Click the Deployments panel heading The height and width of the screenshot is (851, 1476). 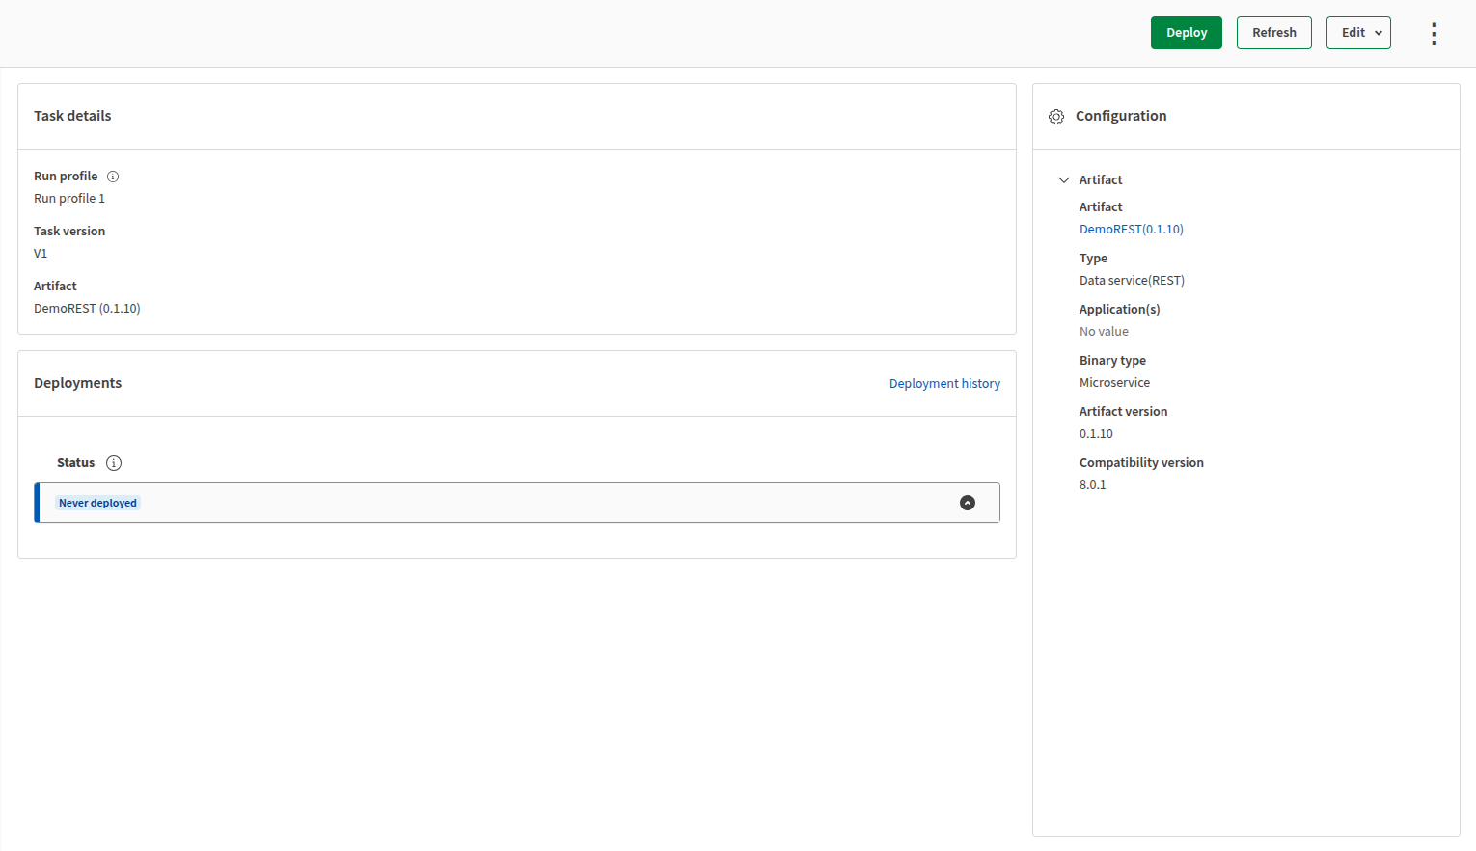coord(77,383)
